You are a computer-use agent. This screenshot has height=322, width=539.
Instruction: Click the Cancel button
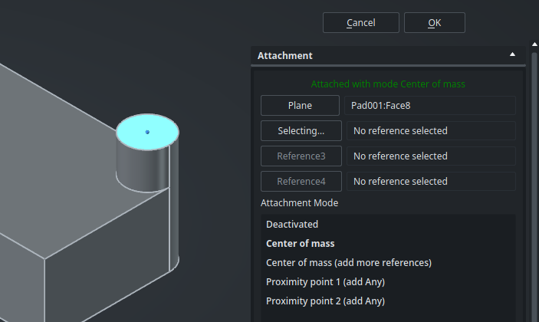[x=360, y=23]
